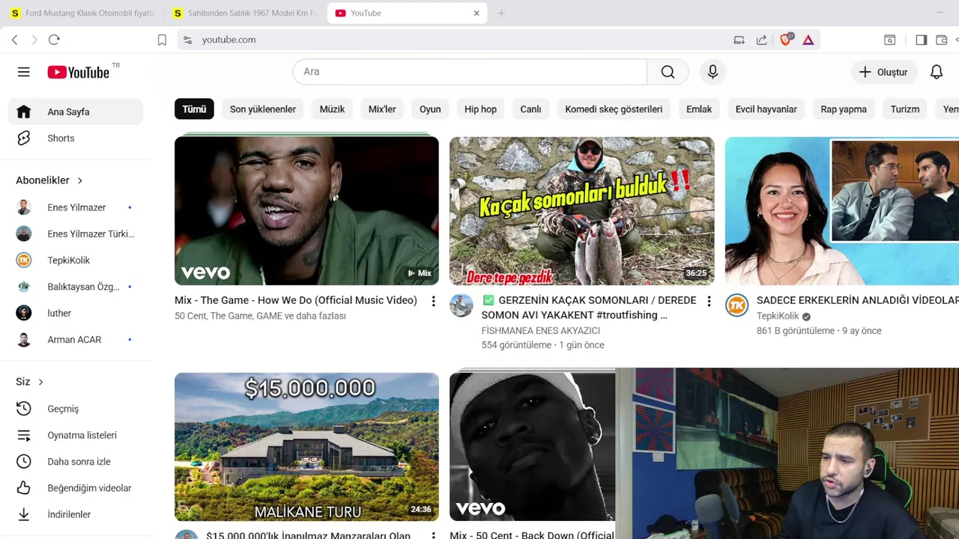
Task: Open notifications bell
Action: pos(937,72)
